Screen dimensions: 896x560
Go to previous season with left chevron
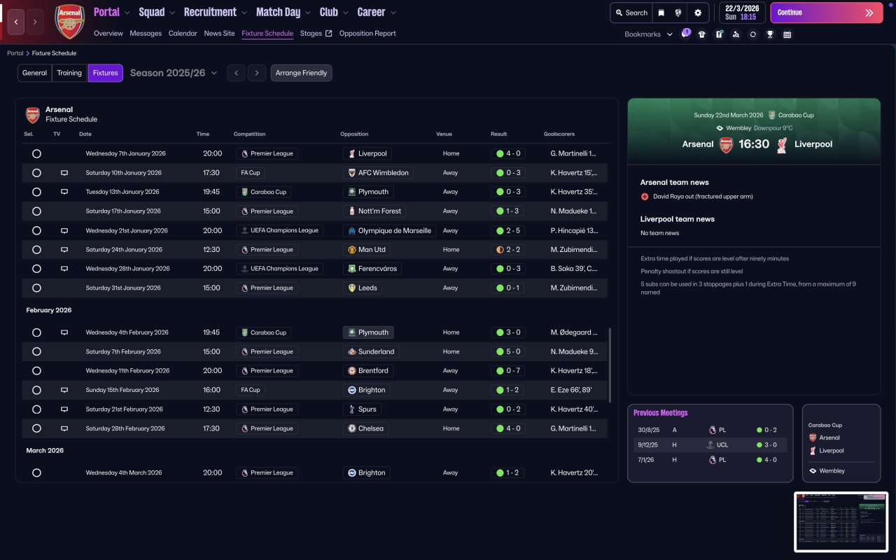click(x=237, y=73)
